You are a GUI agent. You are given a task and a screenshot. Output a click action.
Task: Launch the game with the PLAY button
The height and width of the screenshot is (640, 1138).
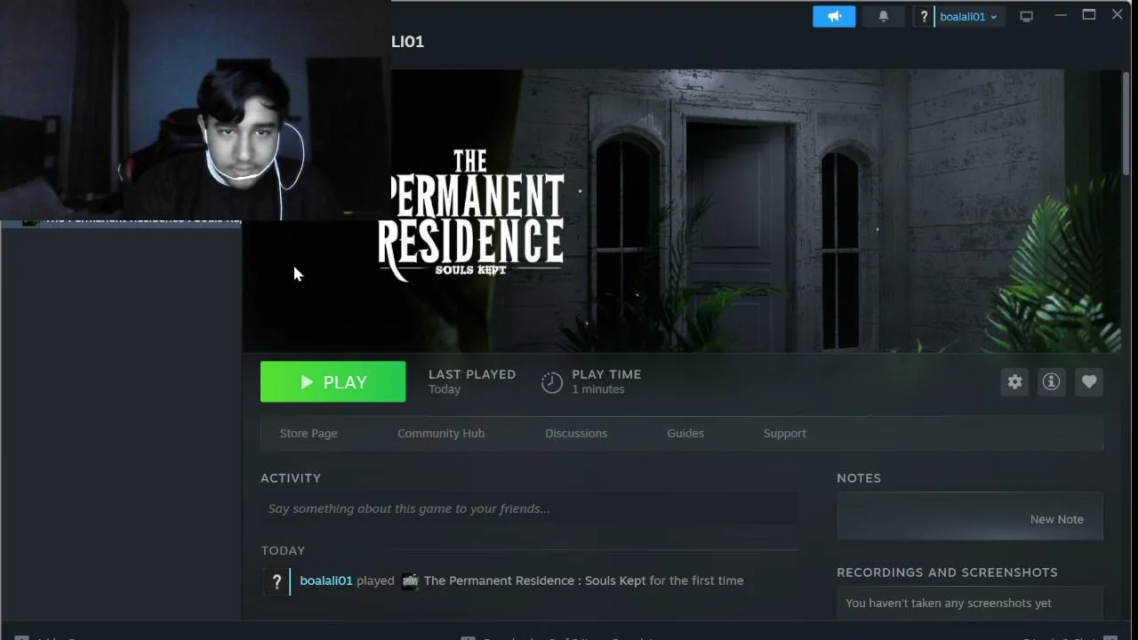(333, 381)
